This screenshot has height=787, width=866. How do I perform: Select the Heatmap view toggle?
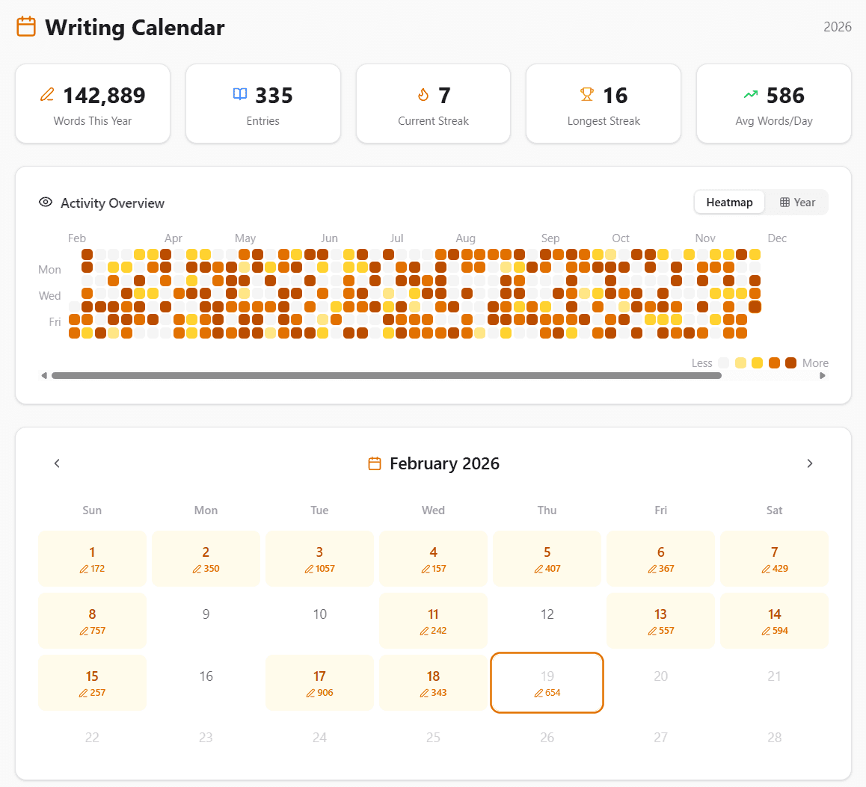(x=728, y=202)
